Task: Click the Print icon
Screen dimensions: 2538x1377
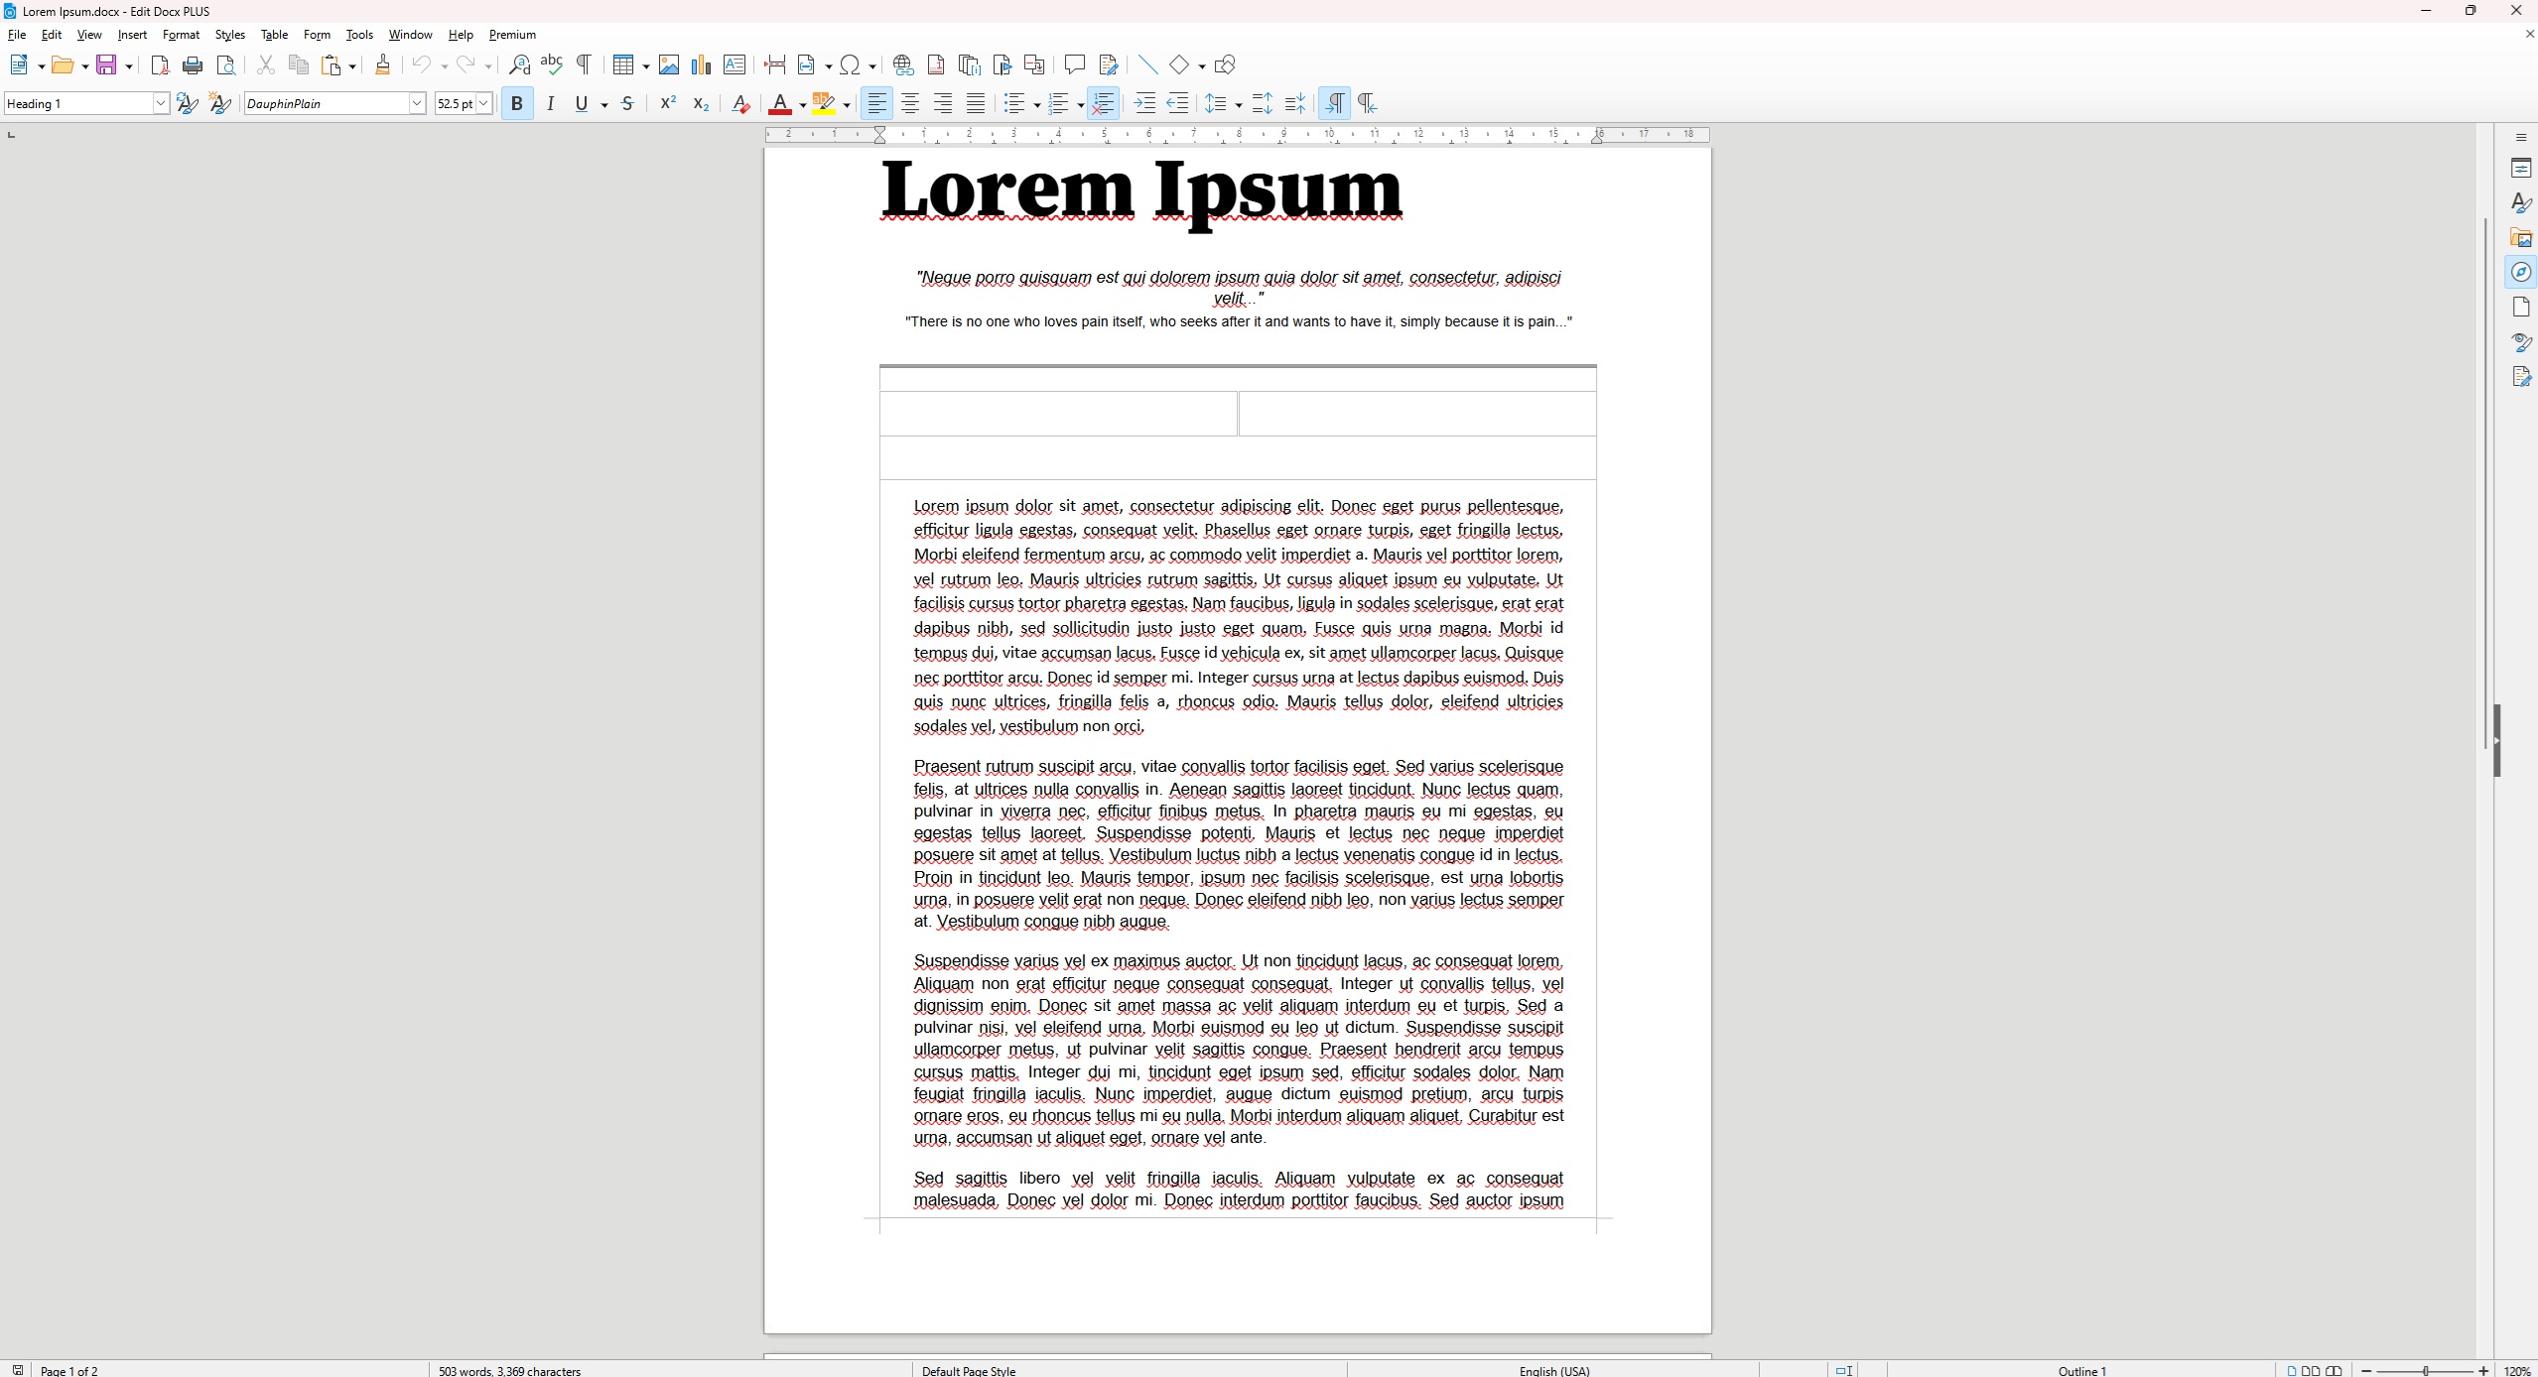Action: point(193,65)
